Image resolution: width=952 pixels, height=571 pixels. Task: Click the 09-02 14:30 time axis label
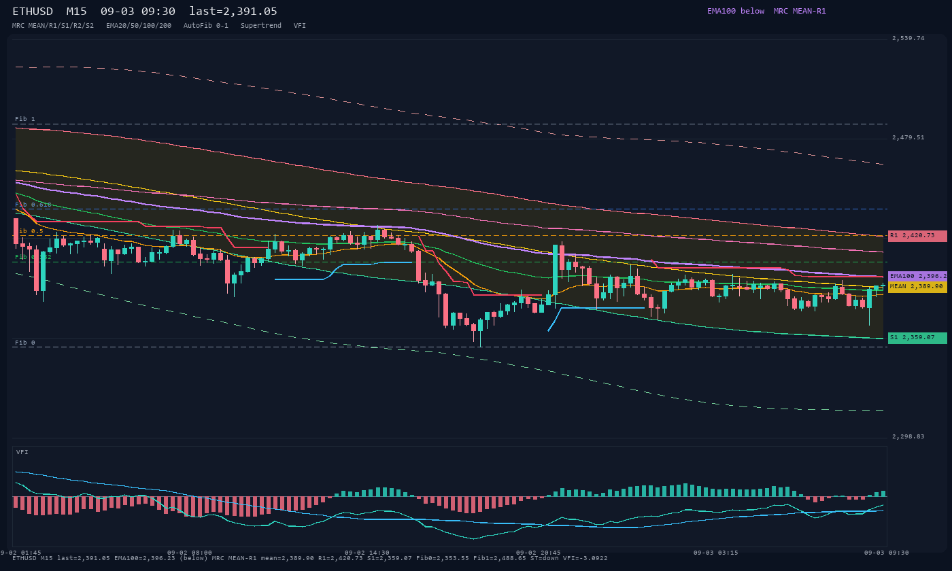pos(367,553)
